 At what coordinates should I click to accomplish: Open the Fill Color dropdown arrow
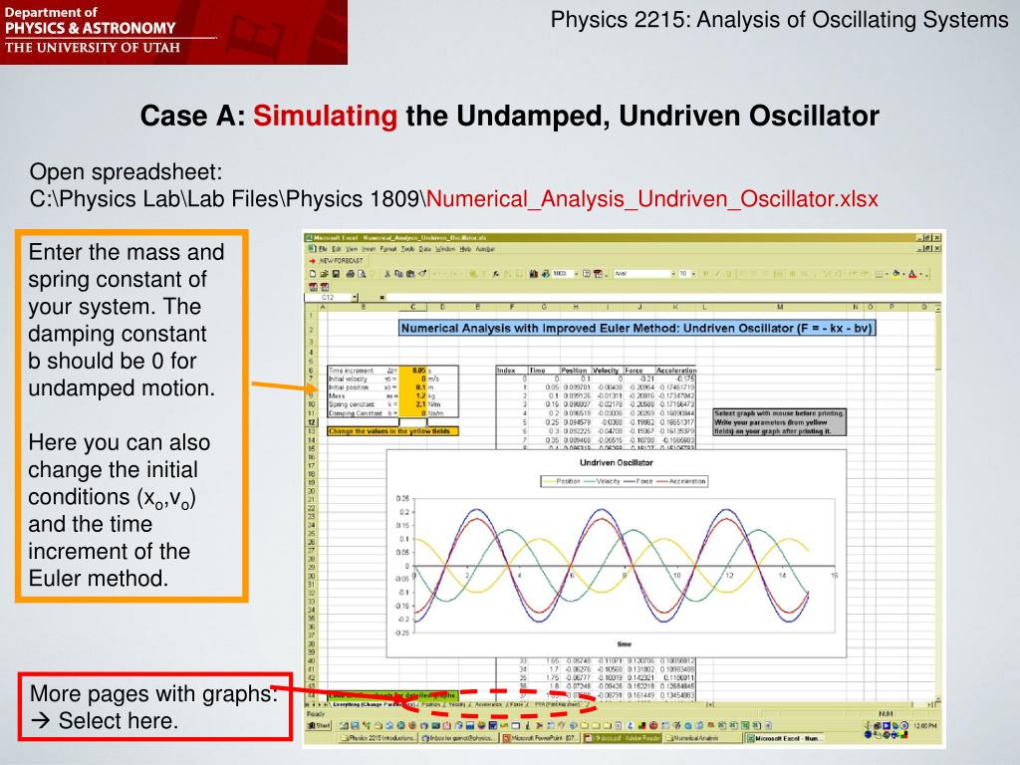[x=903, y=274]
